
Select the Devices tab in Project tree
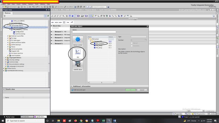[x=8, y=13]
